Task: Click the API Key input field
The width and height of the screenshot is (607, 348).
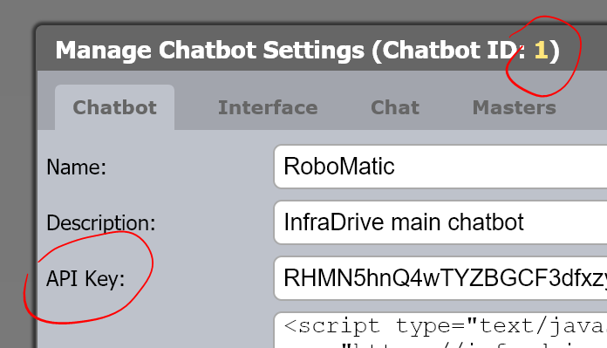Action: click(x=440, y=278)
